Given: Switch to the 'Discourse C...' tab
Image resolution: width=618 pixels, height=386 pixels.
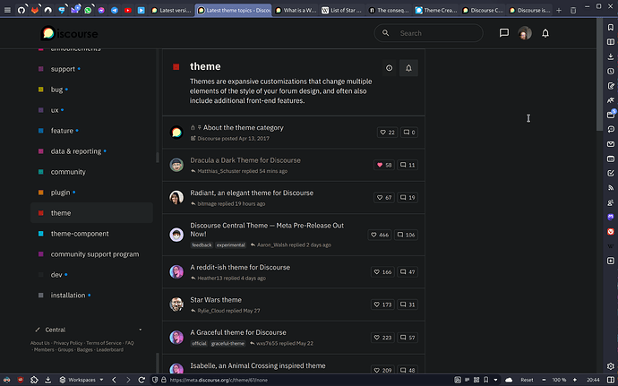Looking at the screenshot, I should pos(483,10).
